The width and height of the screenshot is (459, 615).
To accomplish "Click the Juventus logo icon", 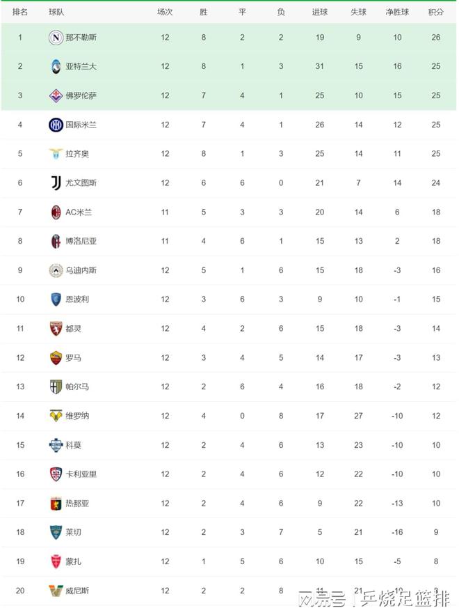I will pyautogui.click(x=56, y=183).
